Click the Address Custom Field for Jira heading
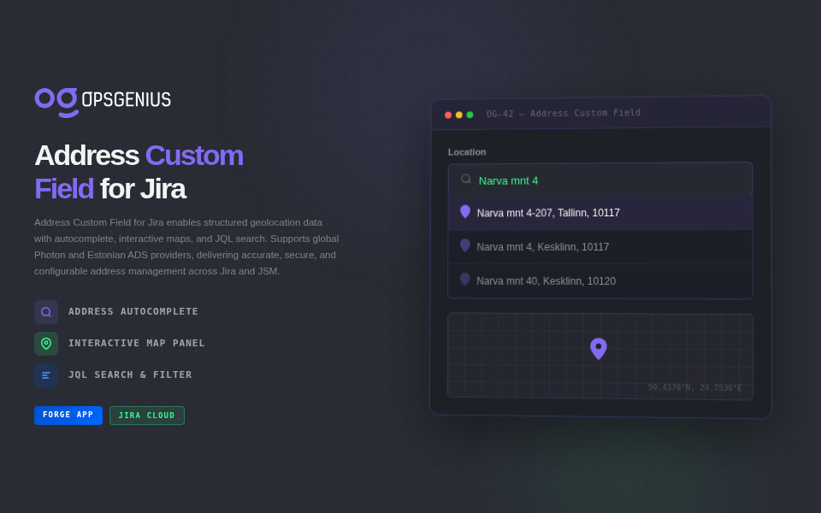This screenshot has width=821, height=513. pyautogui.click(x=139, y=172)
